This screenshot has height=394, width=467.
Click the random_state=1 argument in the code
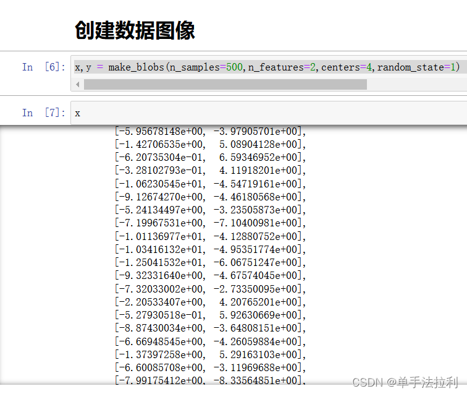(416, 67)
